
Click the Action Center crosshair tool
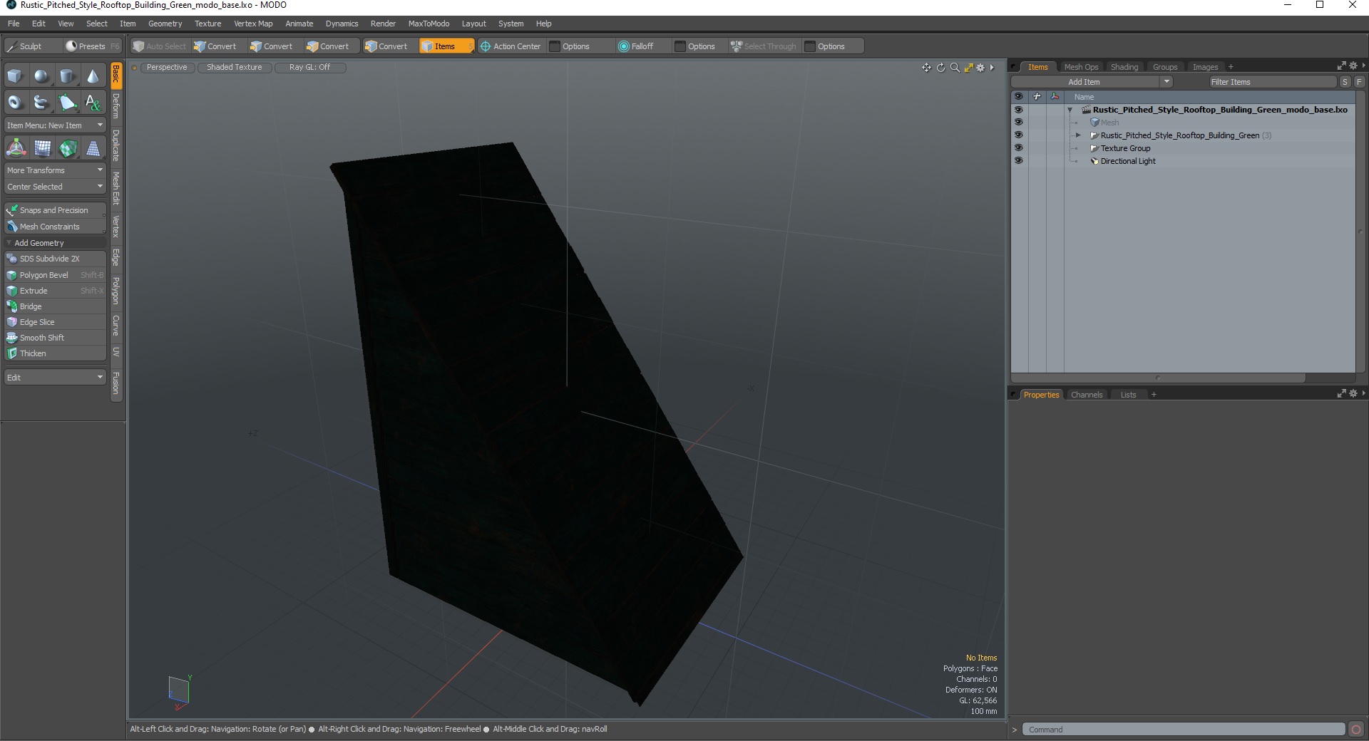(511, 46)
